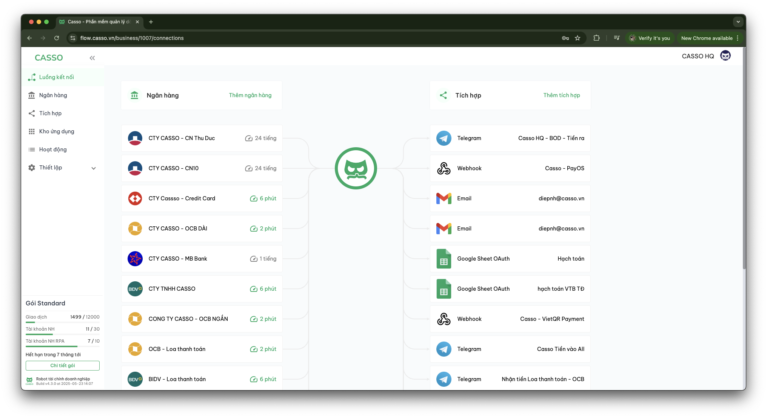Click the Chi tiết gói button
The image size is (767, 418).
pyautogui.click(x=63, y=365)
